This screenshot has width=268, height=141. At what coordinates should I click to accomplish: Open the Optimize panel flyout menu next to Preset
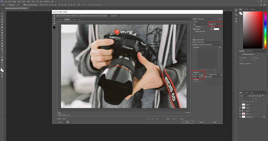pyautogui.click(x=220, y=19)
